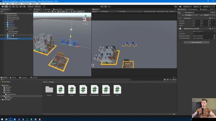Viewport: 216px width, 121px height.
Task: Toggle Local/Global handle rotation
Action: point(38,7)
